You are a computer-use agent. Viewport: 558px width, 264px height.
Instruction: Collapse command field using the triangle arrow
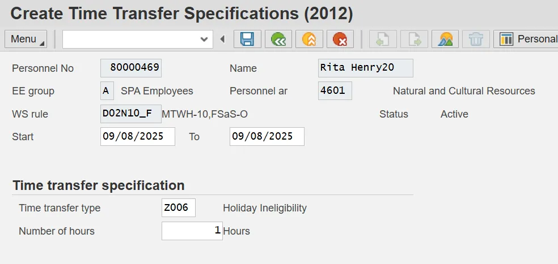coord(222,39)
